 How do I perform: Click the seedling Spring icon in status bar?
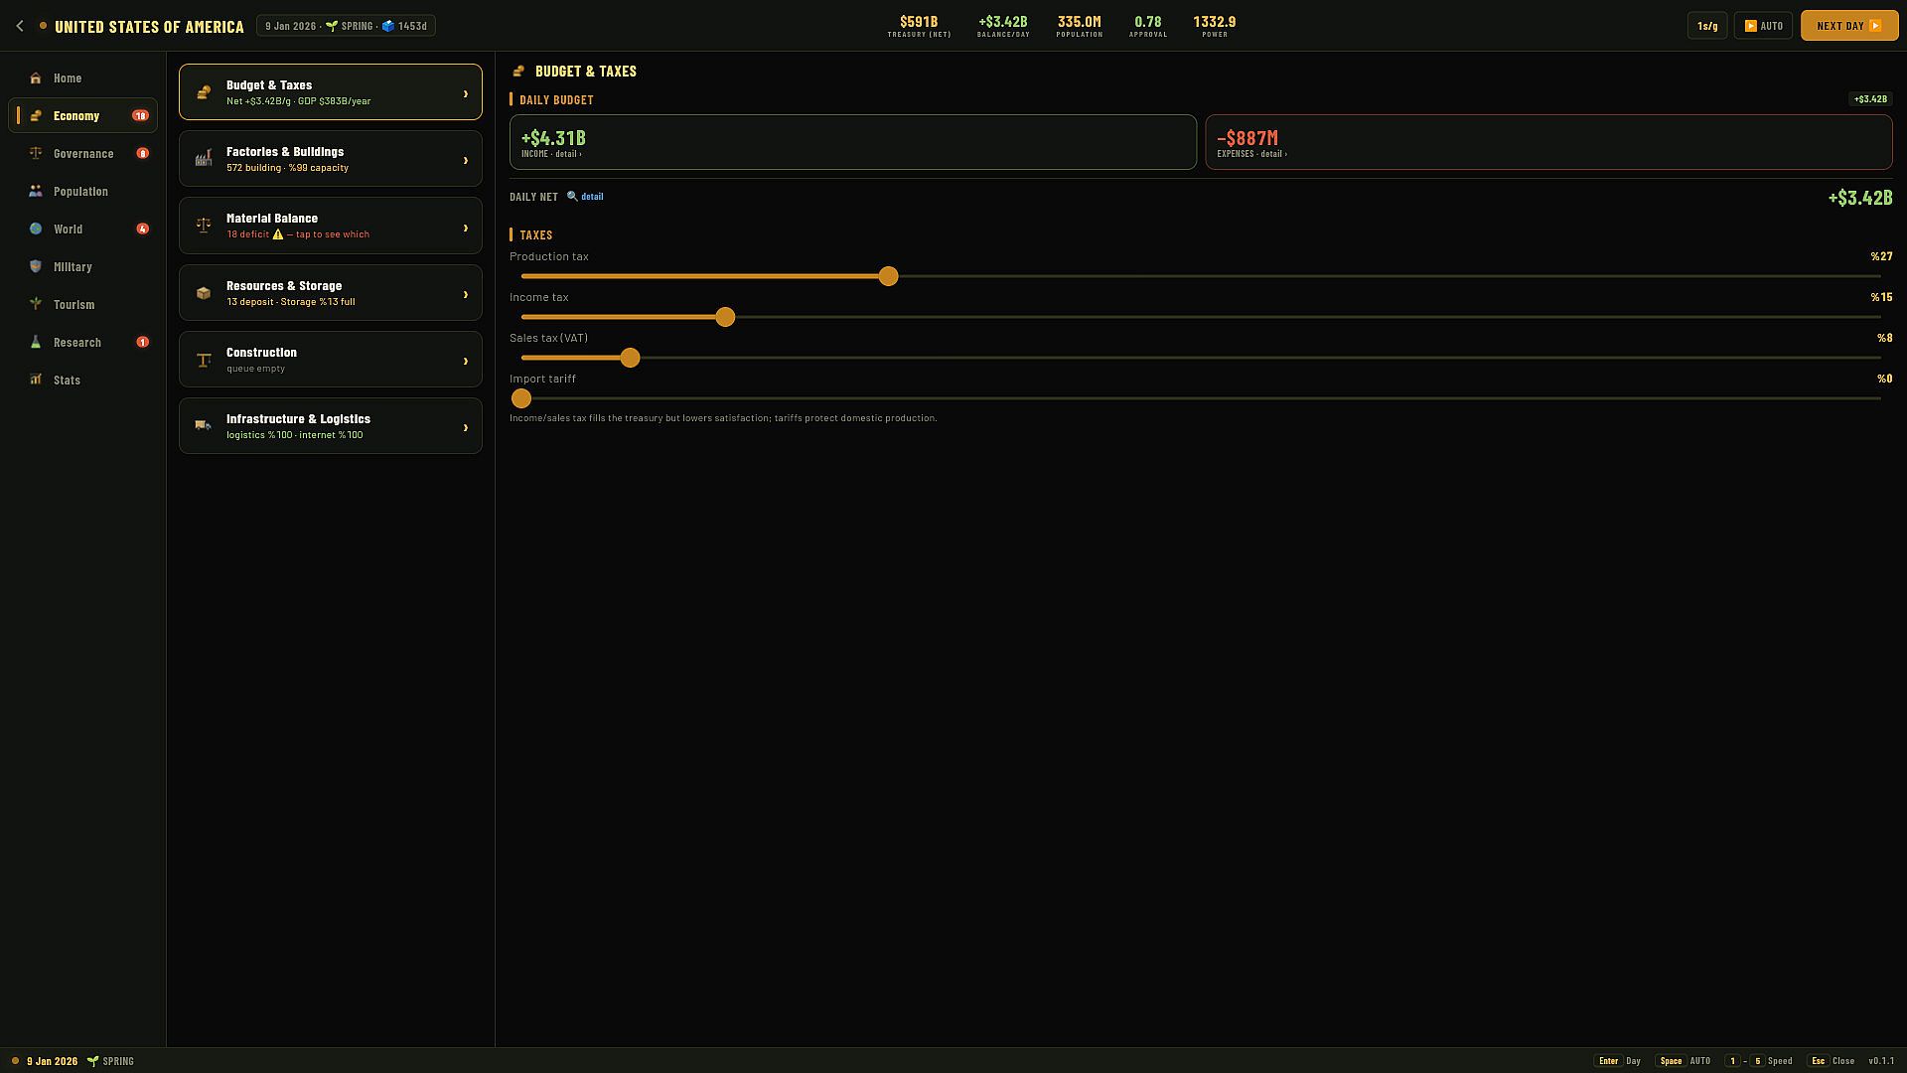(x=92, y=1061)
